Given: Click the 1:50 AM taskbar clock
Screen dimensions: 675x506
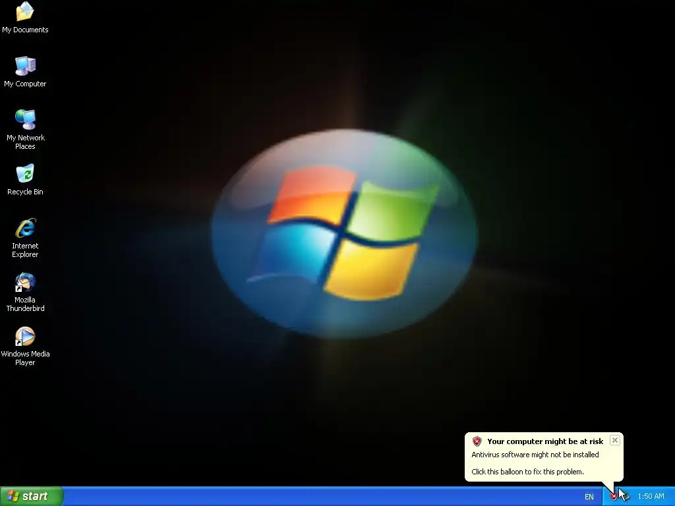Looking at the screenshot, I should pyautogui.click(x=651, y=497).
